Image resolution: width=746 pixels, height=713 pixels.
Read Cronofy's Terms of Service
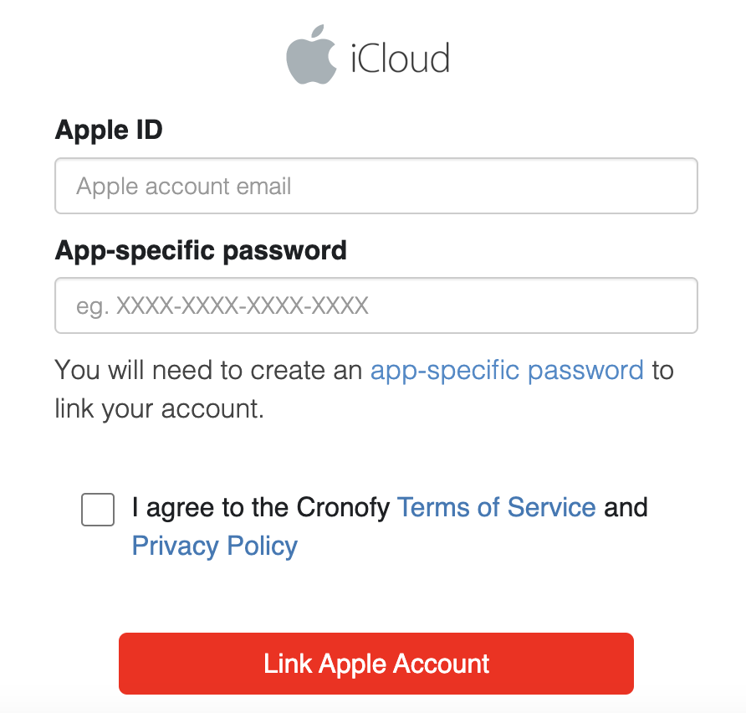coord(496,507)
